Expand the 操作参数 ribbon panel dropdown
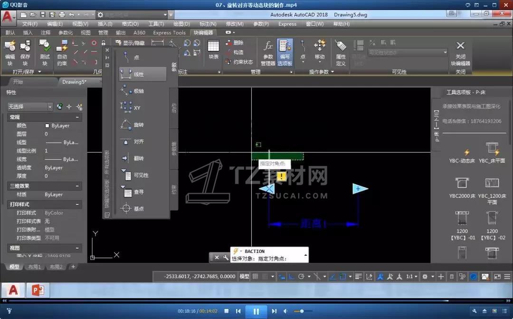 [332, 72]
